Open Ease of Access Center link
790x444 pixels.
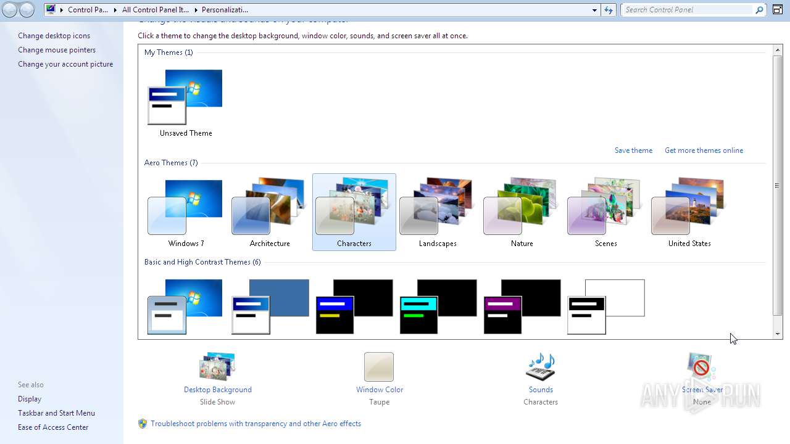pyautogui.click(x=53, y=427)
